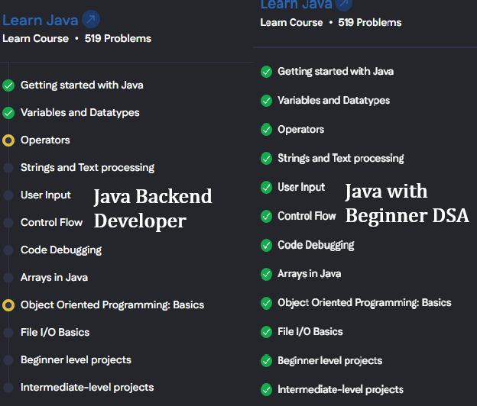Image resolution: width=477 pixels, height=406 pixels.
Task: Select left File I/O Basics module
Action: click(55, 332)
